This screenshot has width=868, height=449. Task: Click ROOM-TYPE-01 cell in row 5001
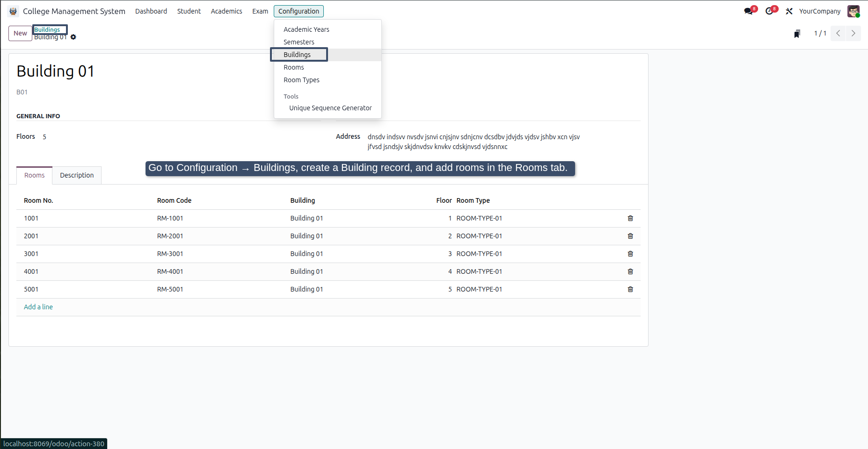click(x=479, y=289)
